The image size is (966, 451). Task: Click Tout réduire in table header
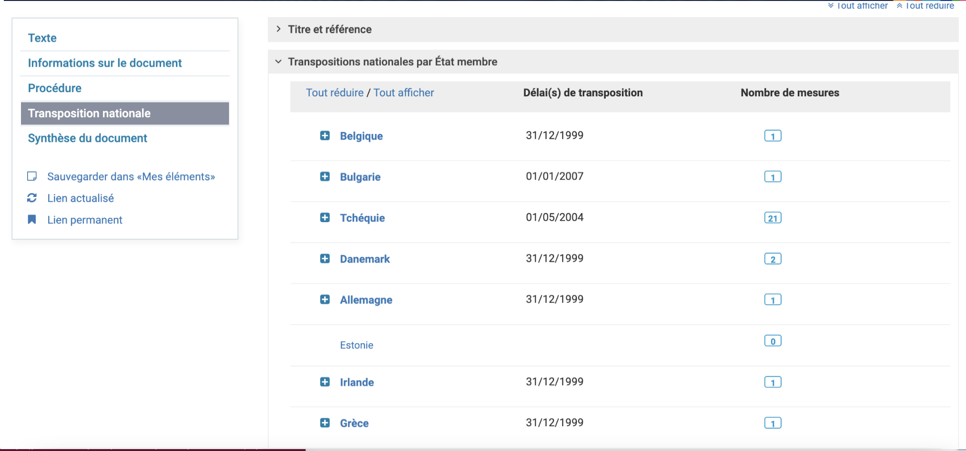click(335, 93)
